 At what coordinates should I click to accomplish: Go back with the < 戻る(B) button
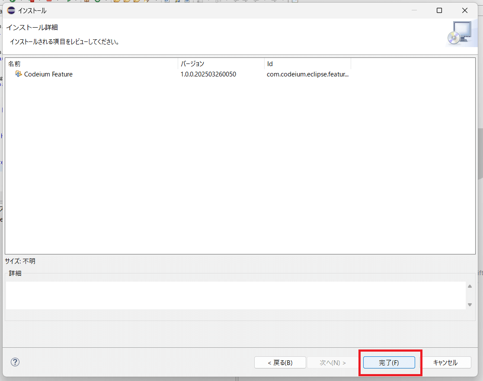pos(280,362)
